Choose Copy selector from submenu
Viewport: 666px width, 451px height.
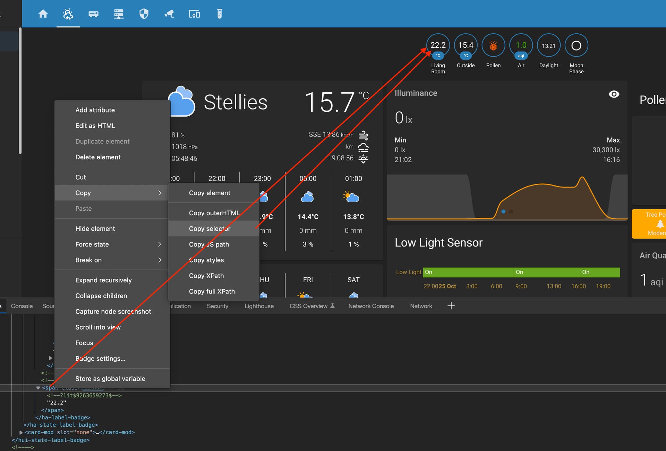click(x=210, y=228)
